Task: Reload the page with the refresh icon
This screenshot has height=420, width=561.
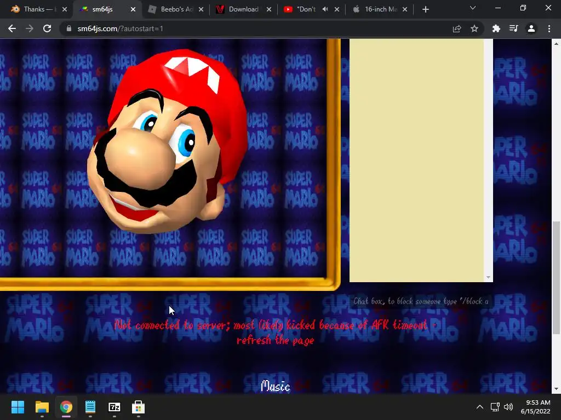Action: 47,29
